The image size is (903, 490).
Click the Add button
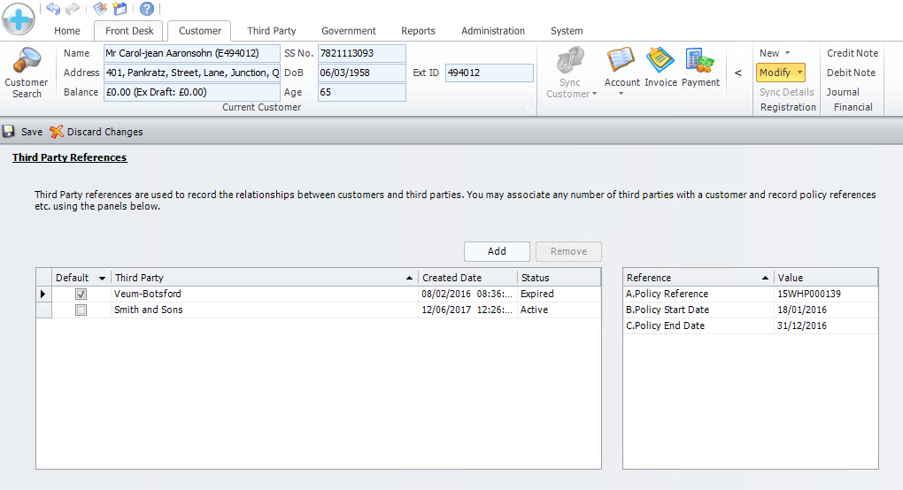497,251
